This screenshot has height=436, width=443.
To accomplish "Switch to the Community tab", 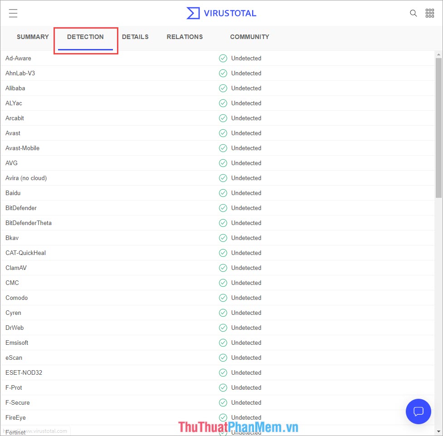I will point(249,37).
